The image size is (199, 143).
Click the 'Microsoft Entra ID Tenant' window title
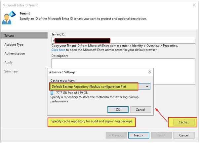(20, 5)
